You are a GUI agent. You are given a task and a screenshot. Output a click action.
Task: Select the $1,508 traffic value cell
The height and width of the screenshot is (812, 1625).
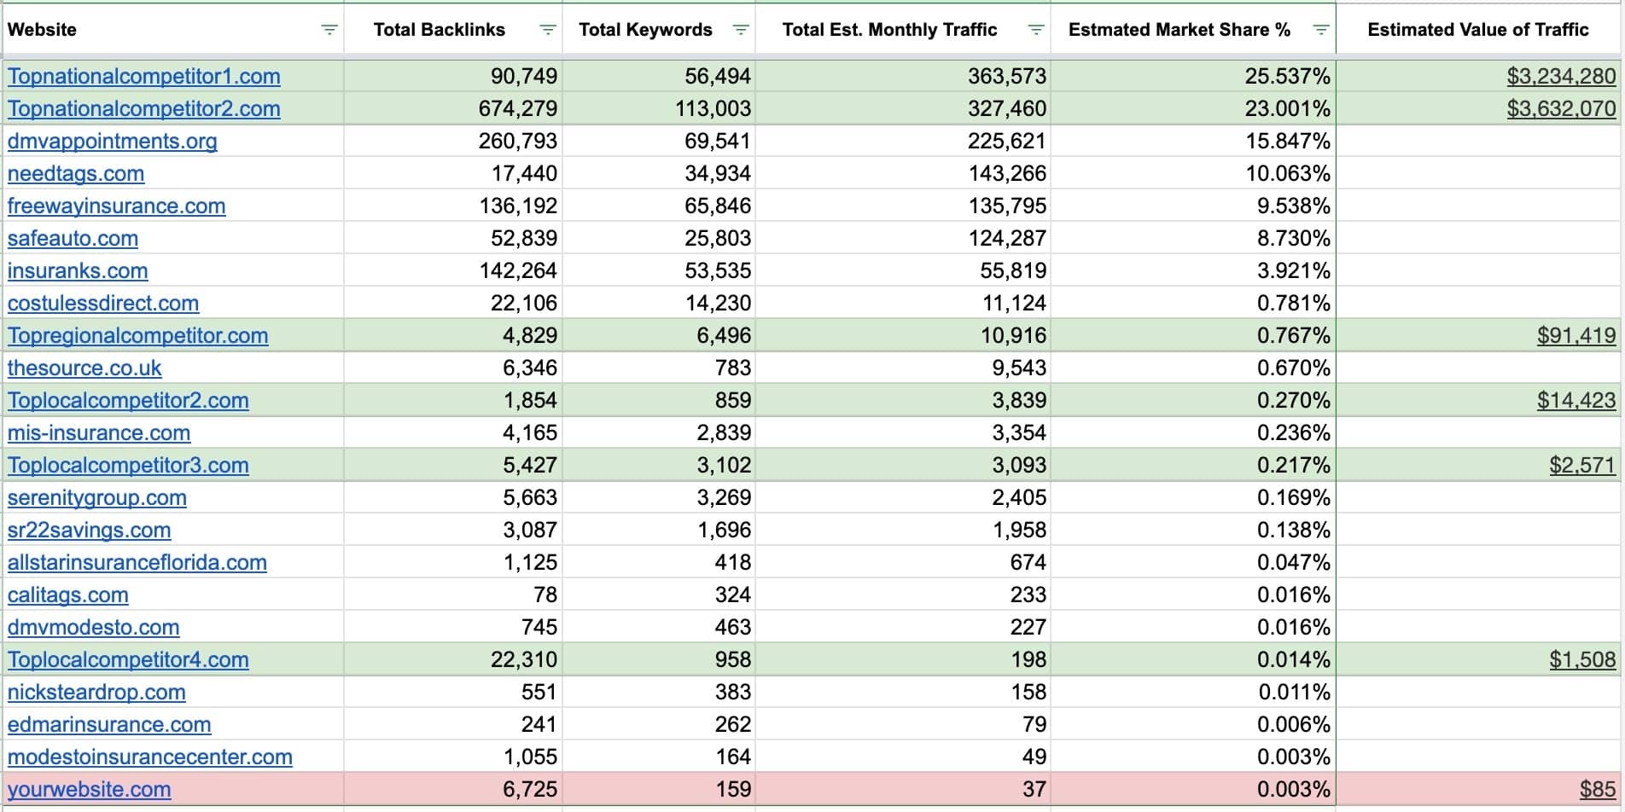tap(1479, 660)
